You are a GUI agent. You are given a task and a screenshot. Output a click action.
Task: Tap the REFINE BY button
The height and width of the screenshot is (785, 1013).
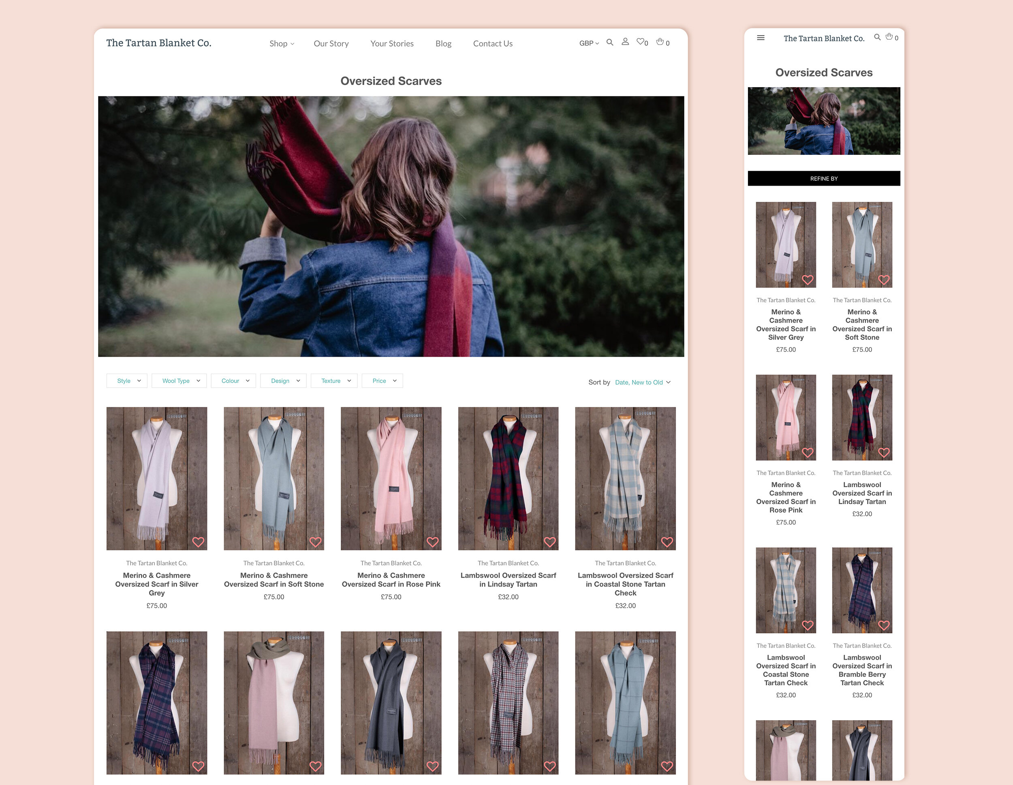(x=824, y=179)
